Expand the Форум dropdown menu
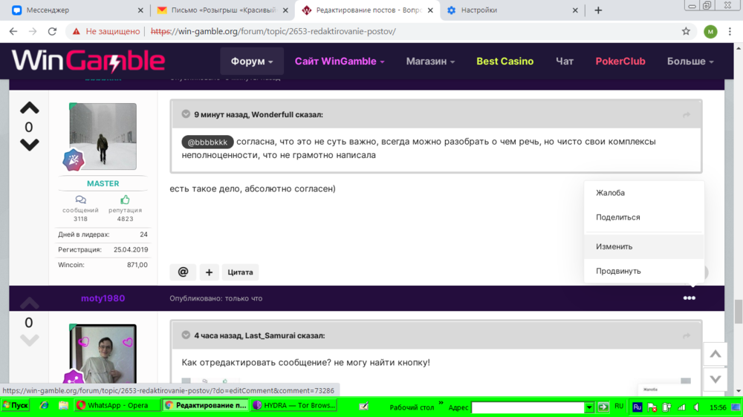The height and width of the screenshot is (417, 743). [252, 62]
